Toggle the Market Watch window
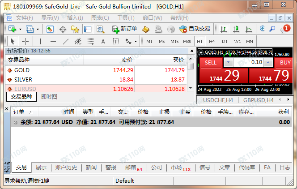The width and height of the screenshot is (297, 189). (50, 29)
